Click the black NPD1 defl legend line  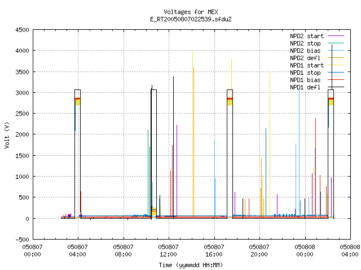click(x=336, y=87)
